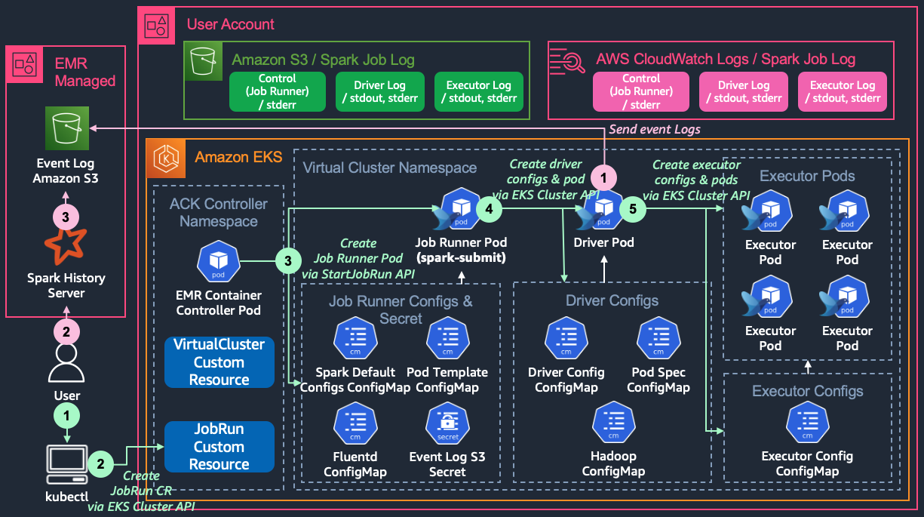Click the green S3 Executor Log box
The width and height of the screenshot is (924, 517).
click(479, 92)
